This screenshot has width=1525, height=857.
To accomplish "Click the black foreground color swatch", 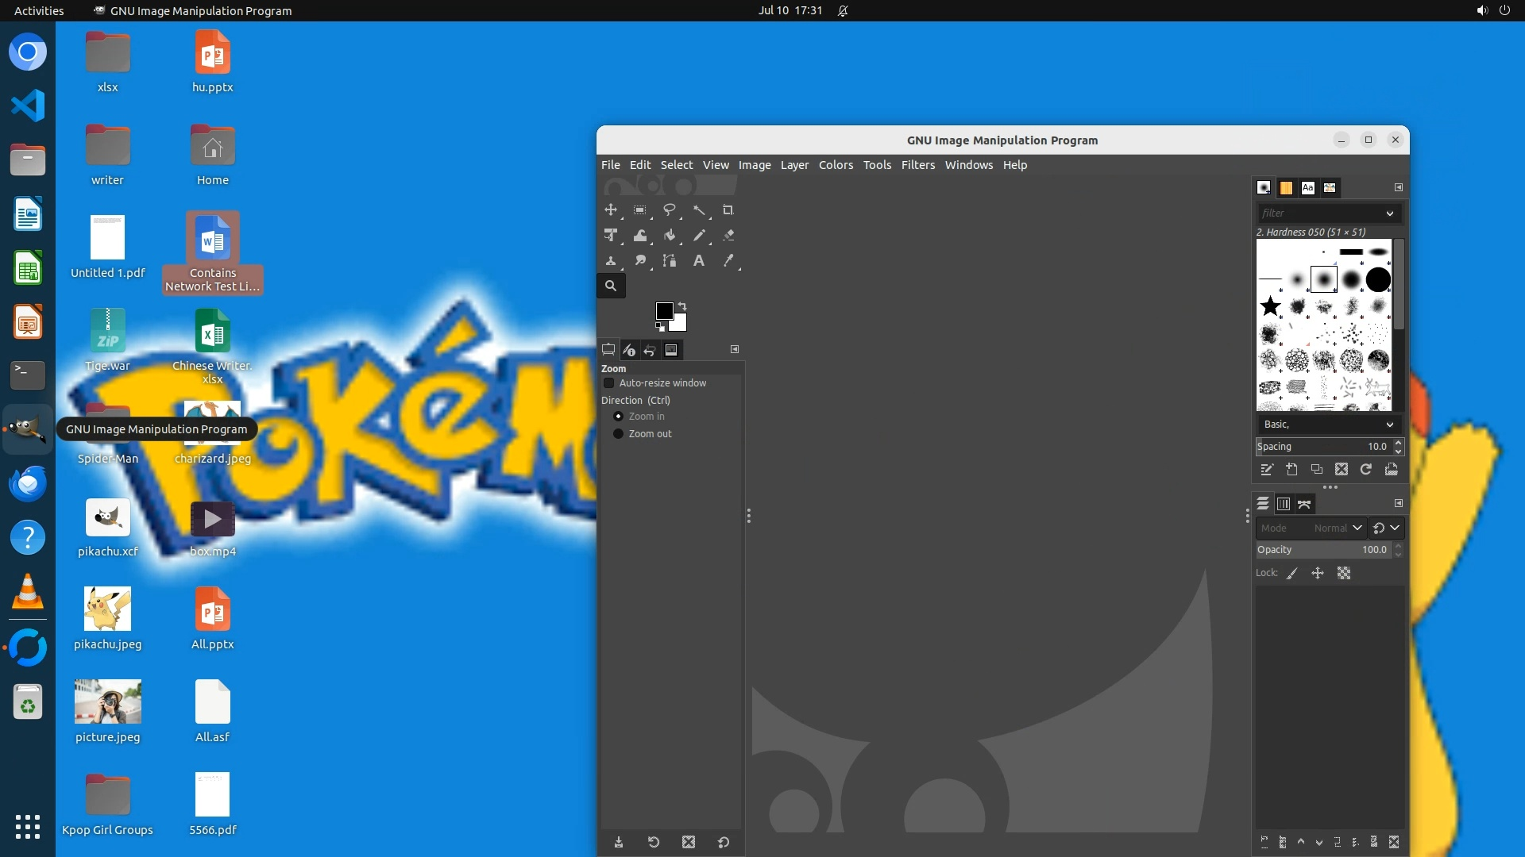I will [664, 310].
